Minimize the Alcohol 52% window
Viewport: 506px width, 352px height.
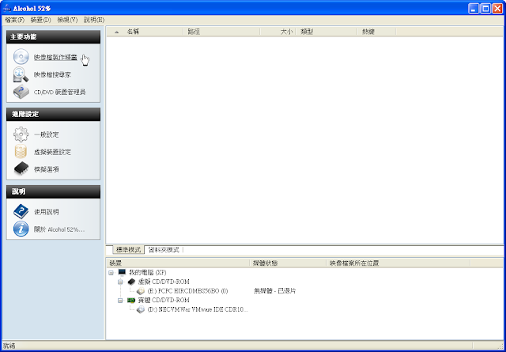pyautogui.click(x=474, y=9)
